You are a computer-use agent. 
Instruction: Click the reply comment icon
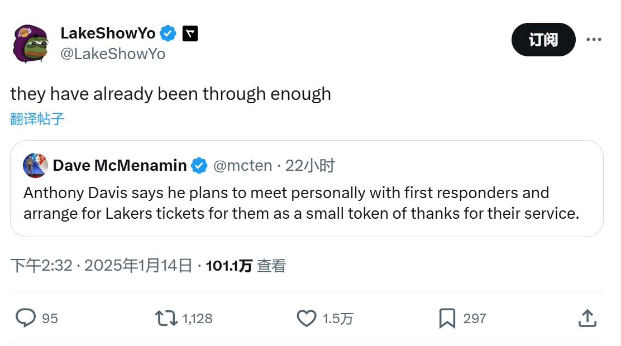pos(26,318)
